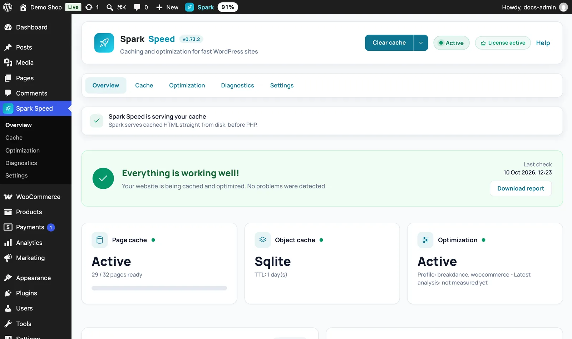This screenshot has width=572, height=339.
Task: Switch to the Optimization tab
Action: tap(187, 85)
